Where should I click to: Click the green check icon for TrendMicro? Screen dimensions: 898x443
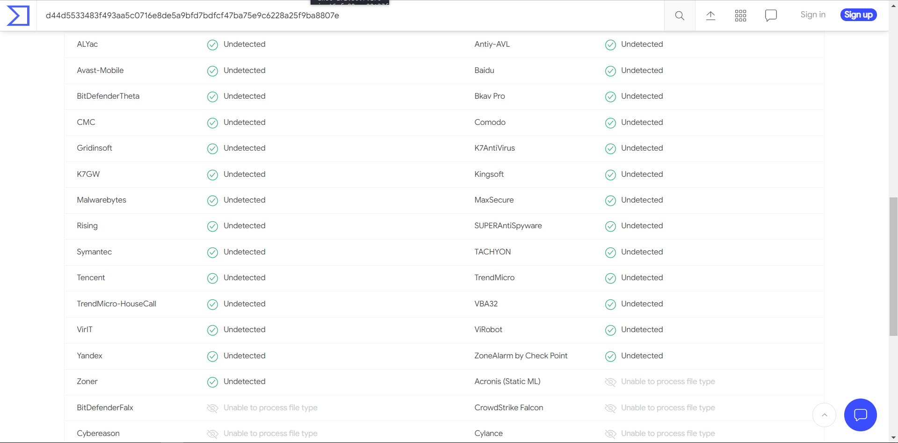click(x=610, y=278)
